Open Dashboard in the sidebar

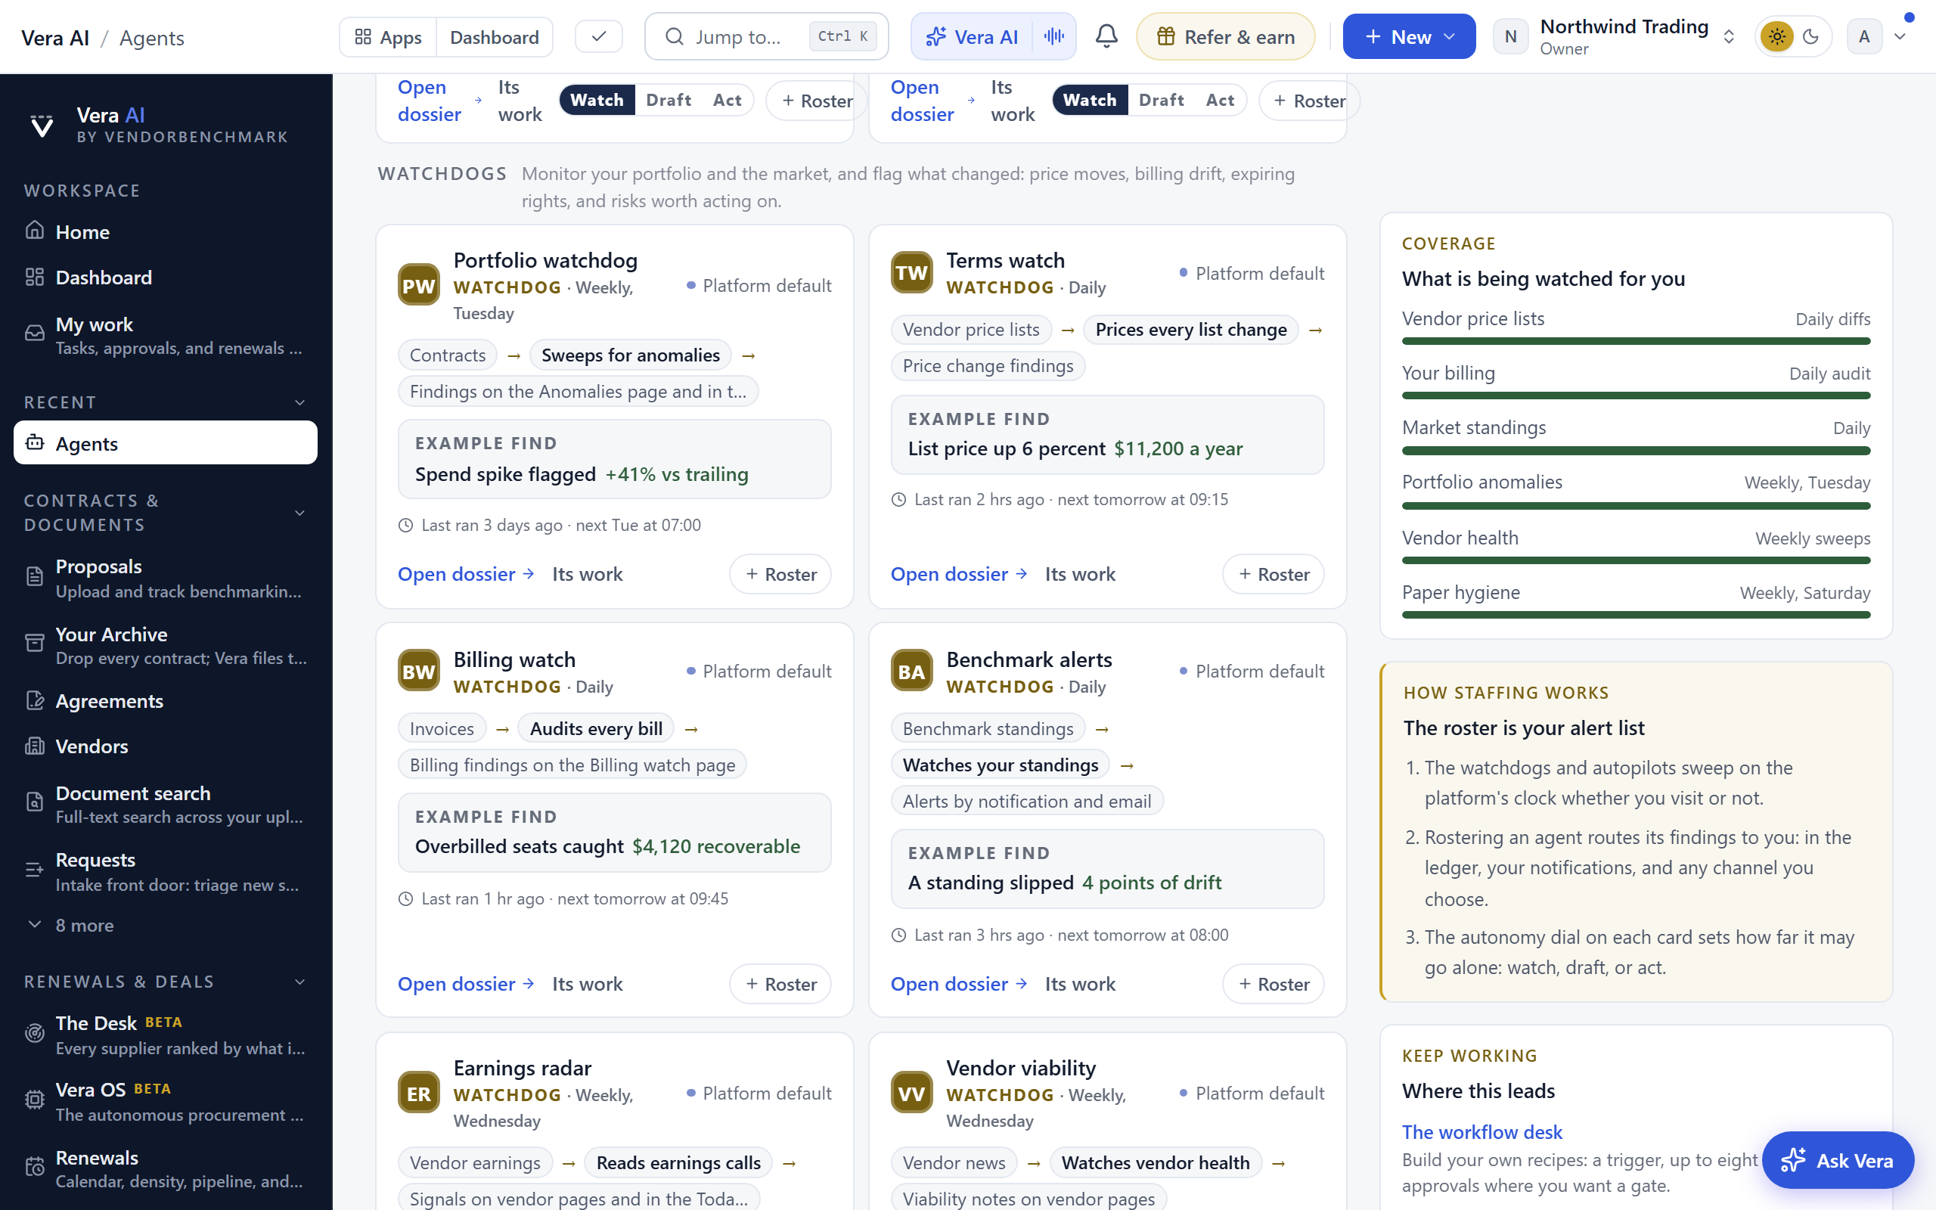166,278
